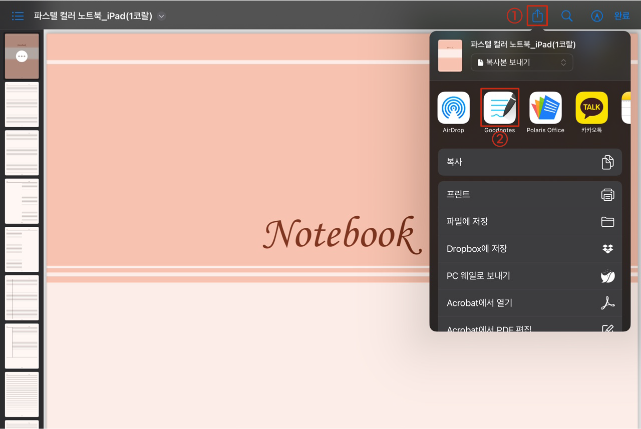The image size is (641, 429).
Task: Tap the Whale browser icon
Action: pos(607,276)
